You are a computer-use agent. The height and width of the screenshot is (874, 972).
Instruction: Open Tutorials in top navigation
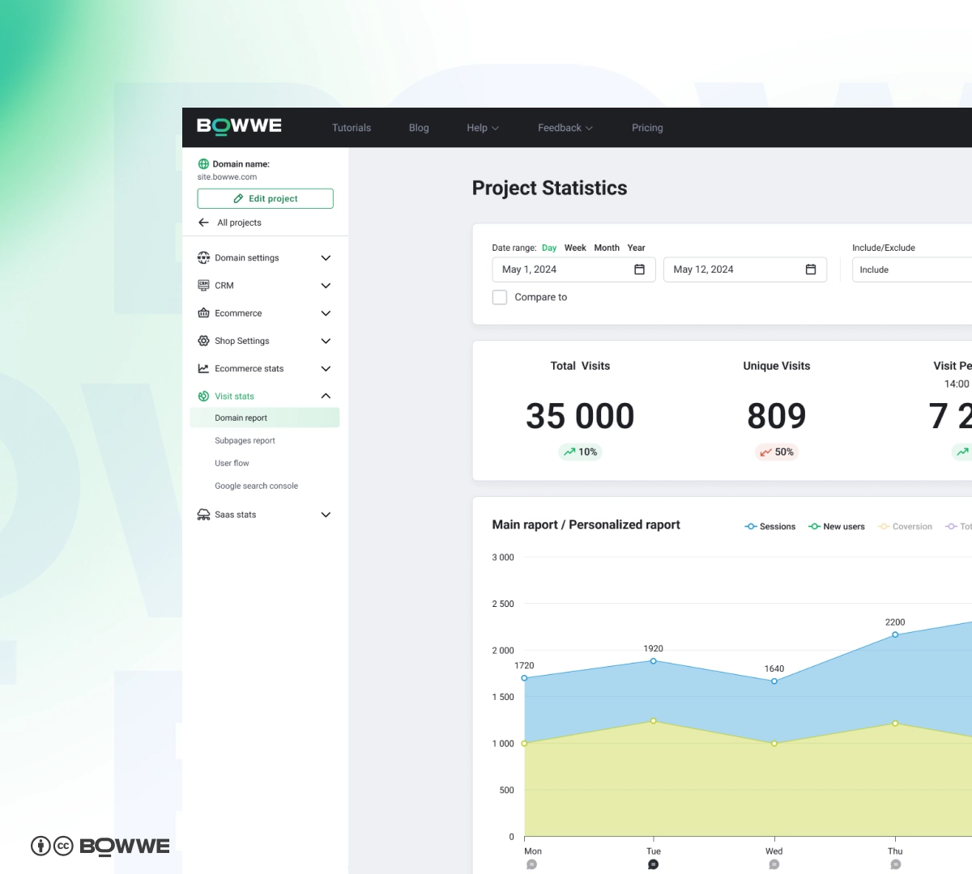(352, 128)
